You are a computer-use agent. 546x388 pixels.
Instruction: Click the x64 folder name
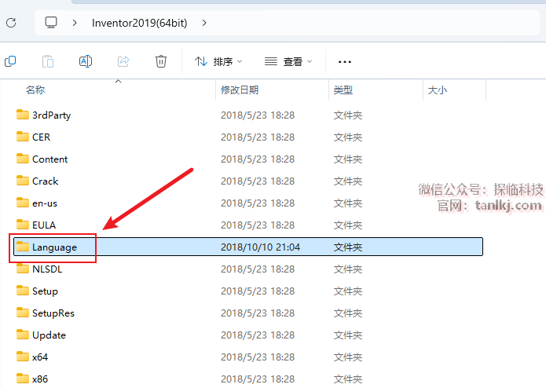click(40, 357)
